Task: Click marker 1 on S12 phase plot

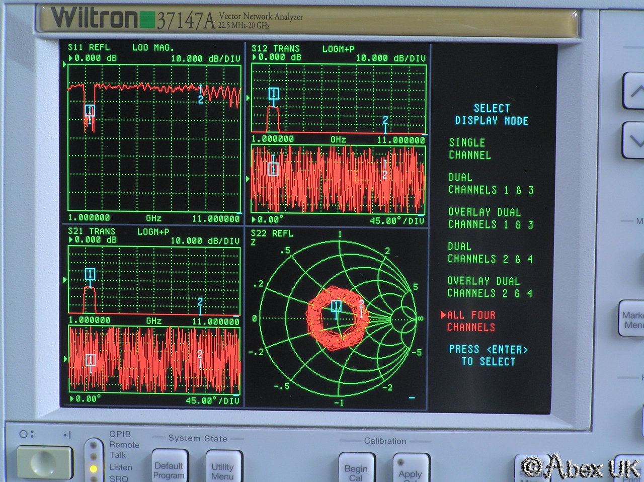Action: pyautogui.click(x=273, y=169)
